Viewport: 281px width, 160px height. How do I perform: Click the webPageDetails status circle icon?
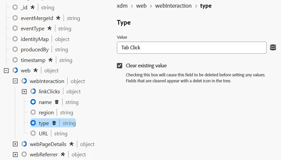(24, 144)
